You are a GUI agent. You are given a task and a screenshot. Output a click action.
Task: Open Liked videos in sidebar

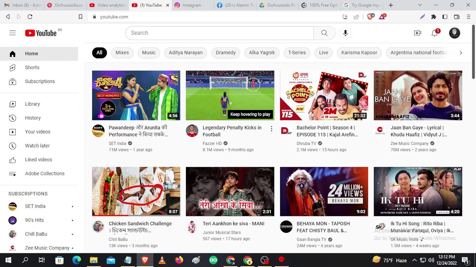39,160
